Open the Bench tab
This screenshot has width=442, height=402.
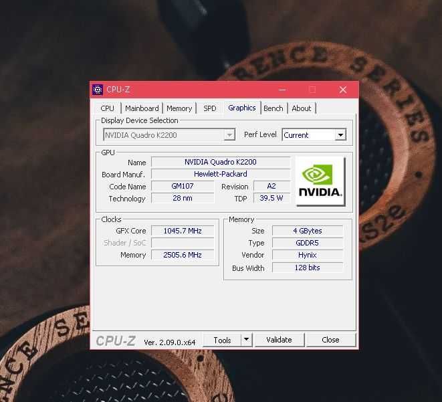point(273,108)
